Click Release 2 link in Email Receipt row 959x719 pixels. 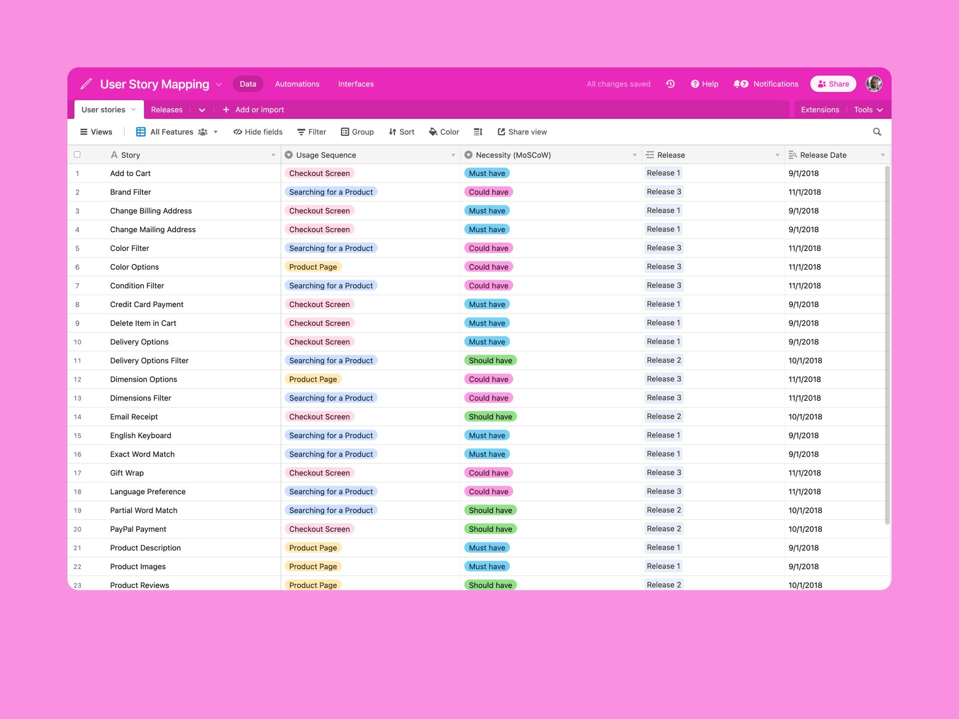click(664, 416)
